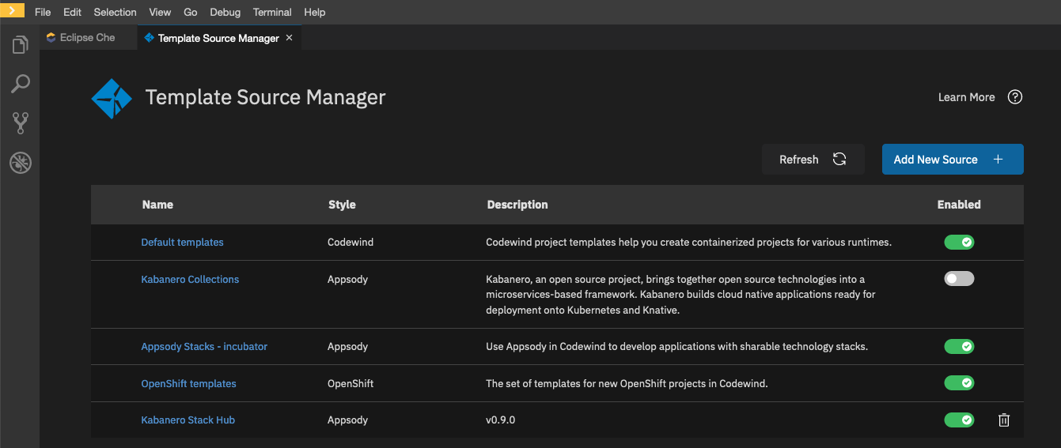Image resolution: width=1061 pixels, height=448 pixels.
Task: Click Appsody style in Kabanero Stack Hub row
Action: pos(347,420)
